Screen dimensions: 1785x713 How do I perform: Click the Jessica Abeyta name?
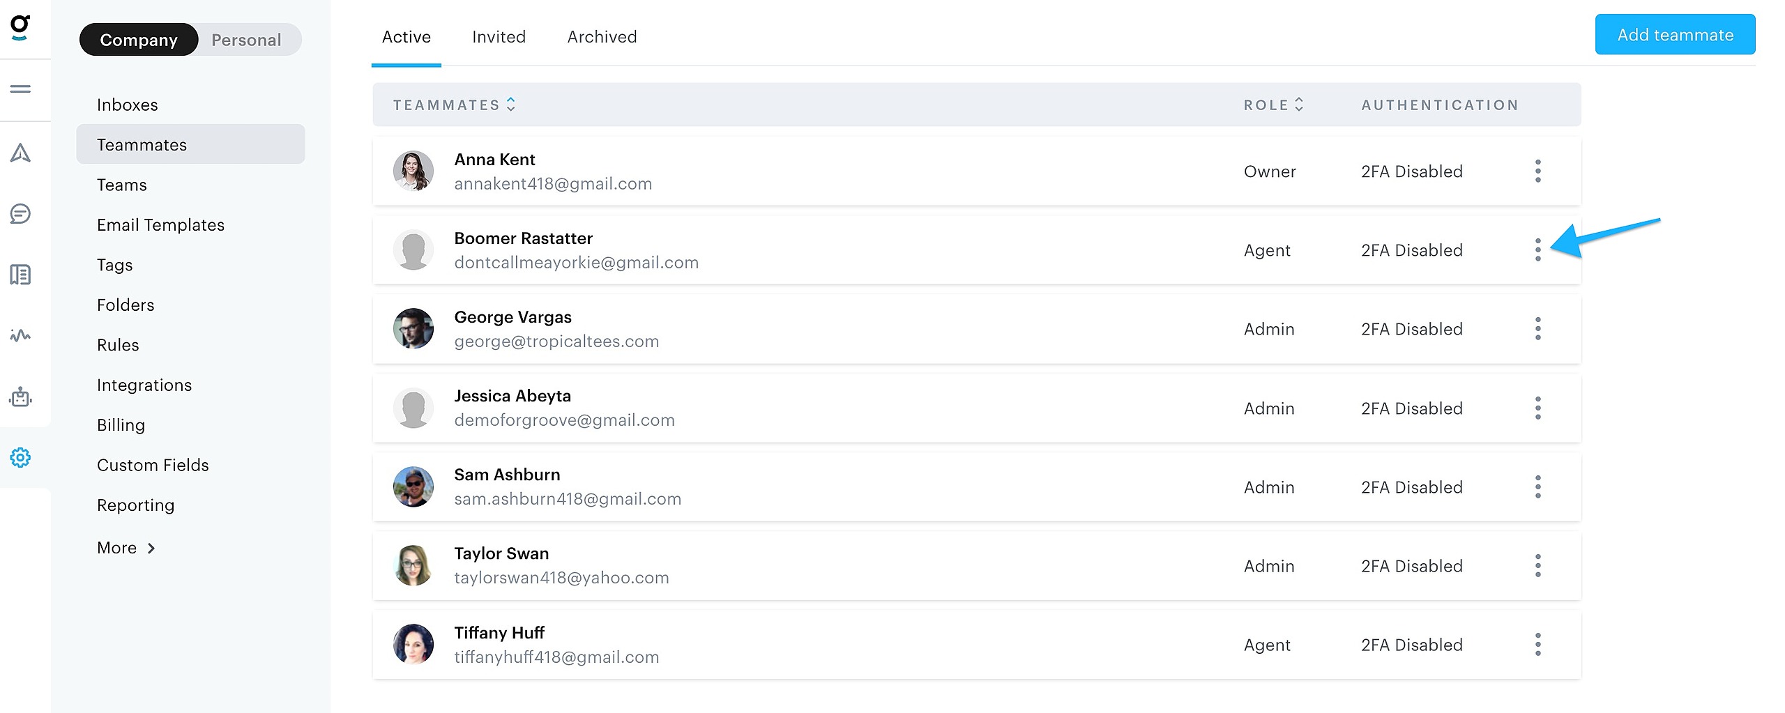click(x=512, y=396)
